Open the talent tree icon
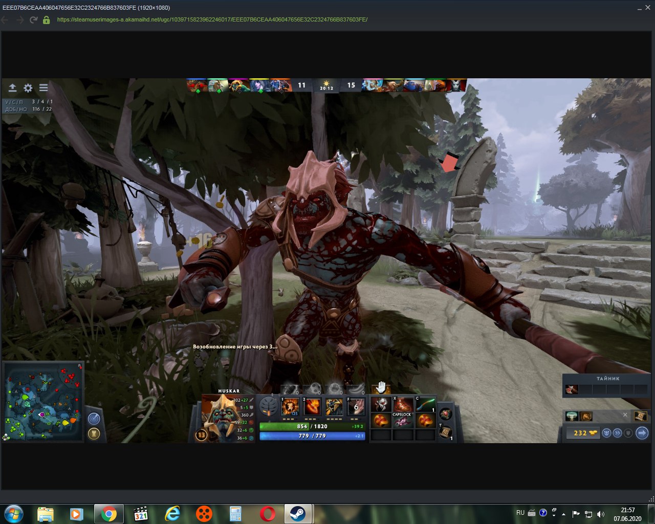 tap(268, 407)
